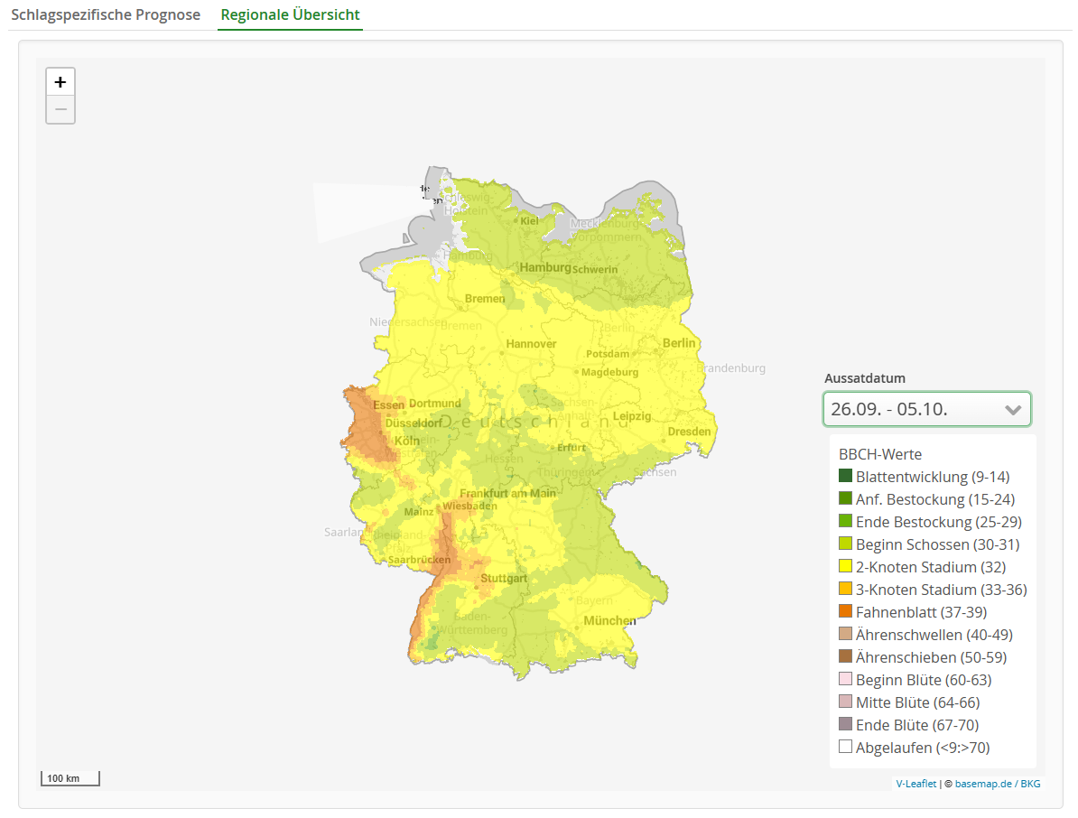Switch to the Schlagspezifische Prognose tab

(x=106, y=14)
